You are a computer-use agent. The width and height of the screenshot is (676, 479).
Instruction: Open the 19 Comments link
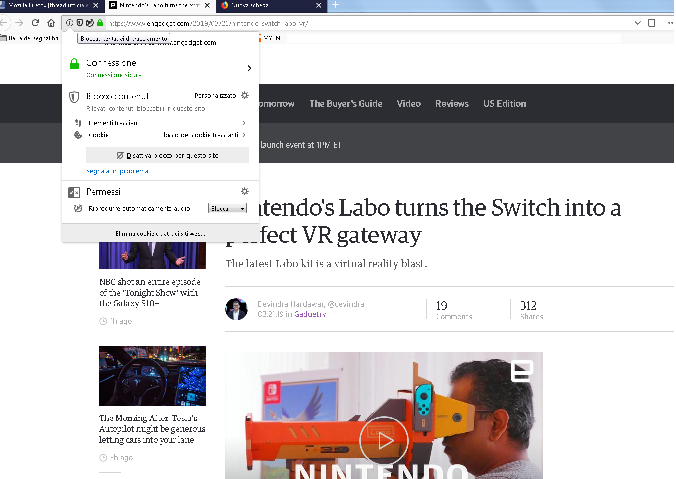click(454, 310)
